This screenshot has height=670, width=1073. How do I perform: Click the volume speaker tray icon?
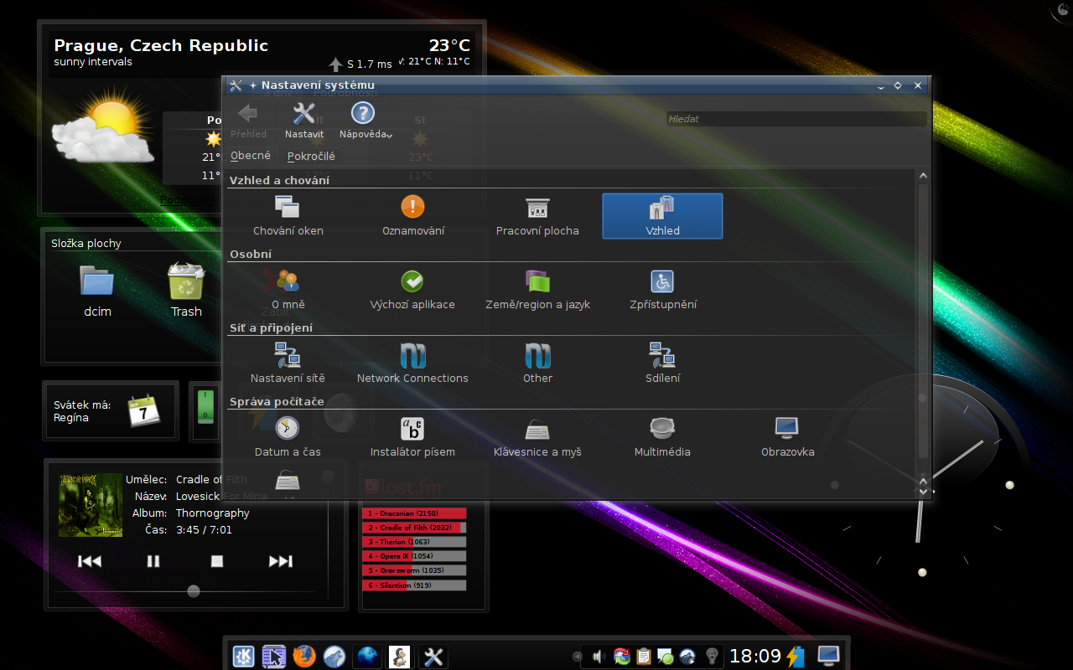click(599, 657)
